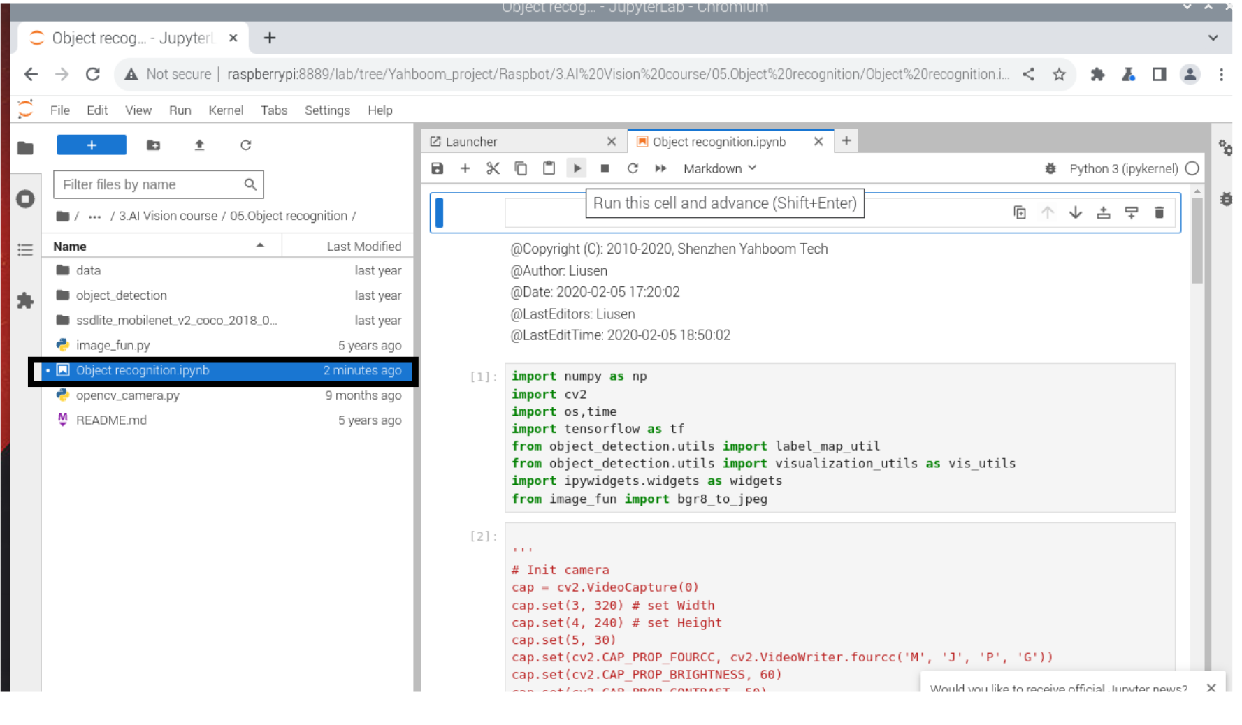Viewport: 1242px width, 725px height.
Task: Open the Markdown cell type dropdown
Action: pos(719,168)
